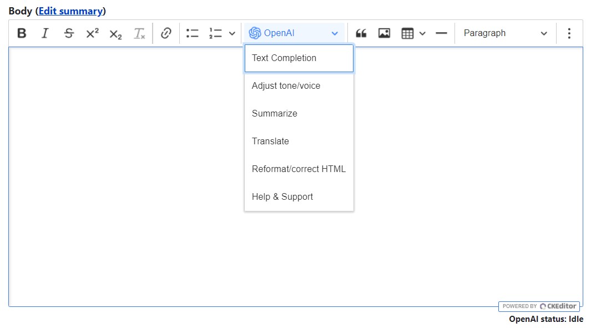The image size is (591, 328).
Task: Toggle italic formatting
Action: (45, 33)
